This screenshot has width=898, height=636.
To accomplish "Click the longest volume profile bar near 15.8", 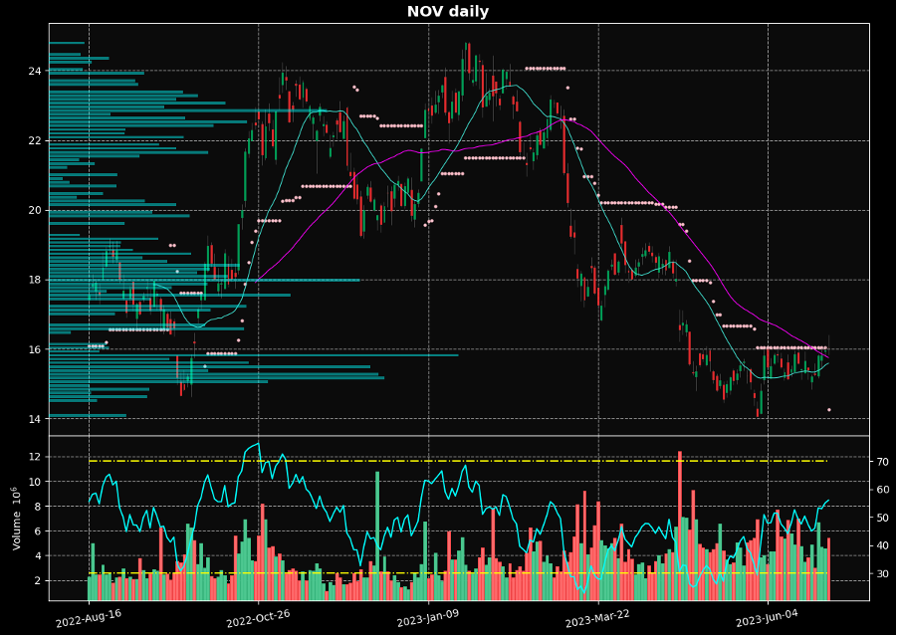I will [x=254, y=355].
